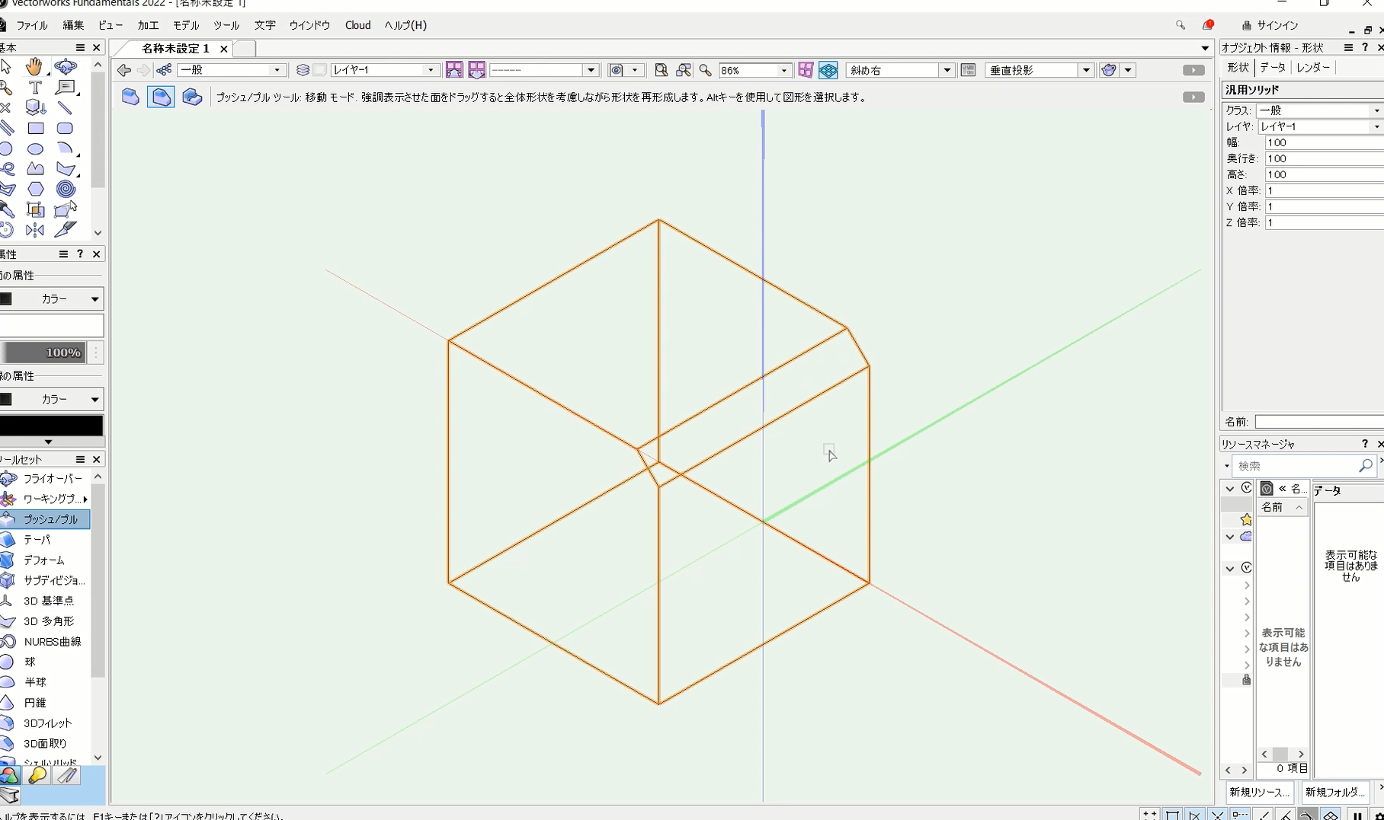
Task: Open the Cloud menu
Action: tap(357, 25)
